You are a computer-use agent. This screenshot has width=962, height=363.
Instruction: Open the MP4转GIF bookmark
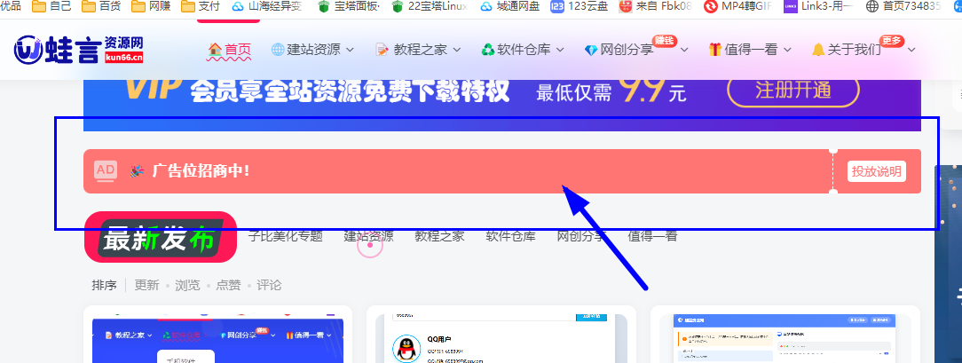pos(737,7)
